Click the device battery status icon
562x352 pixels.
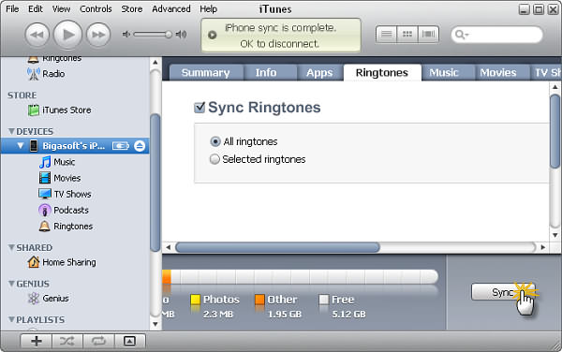(121, 146)
